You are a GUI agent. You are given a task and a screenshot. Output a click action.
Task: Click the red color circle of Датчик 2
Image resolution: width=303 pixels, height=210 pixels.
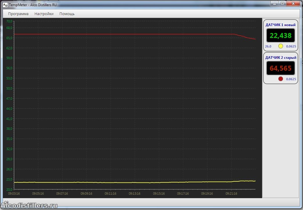click(280, 79)
